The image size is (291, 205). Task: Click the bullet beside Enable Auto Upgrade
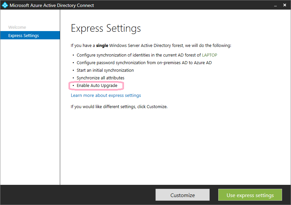73,85
